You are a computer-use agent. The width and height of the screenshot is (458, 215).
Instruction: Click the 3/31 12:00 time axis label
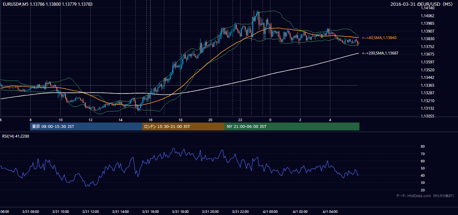(x=90, y=212)
